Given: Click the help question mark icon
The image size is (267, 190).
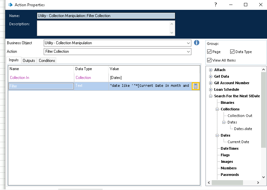Looking at the screenshot, I should click(x=215, y=5).
